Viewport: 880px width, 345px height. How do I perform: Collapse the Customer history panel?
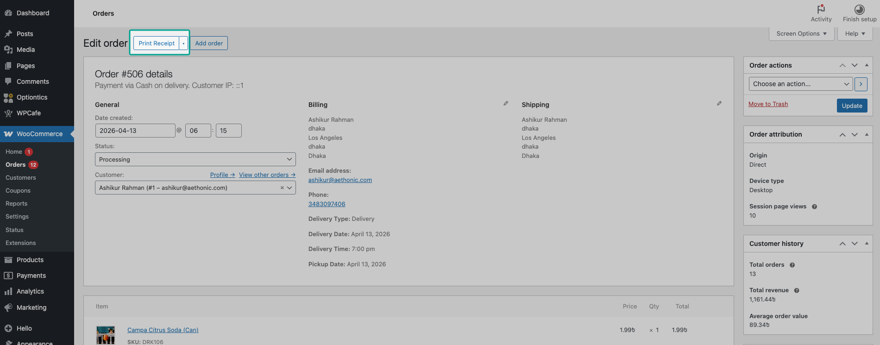point(867,244)
